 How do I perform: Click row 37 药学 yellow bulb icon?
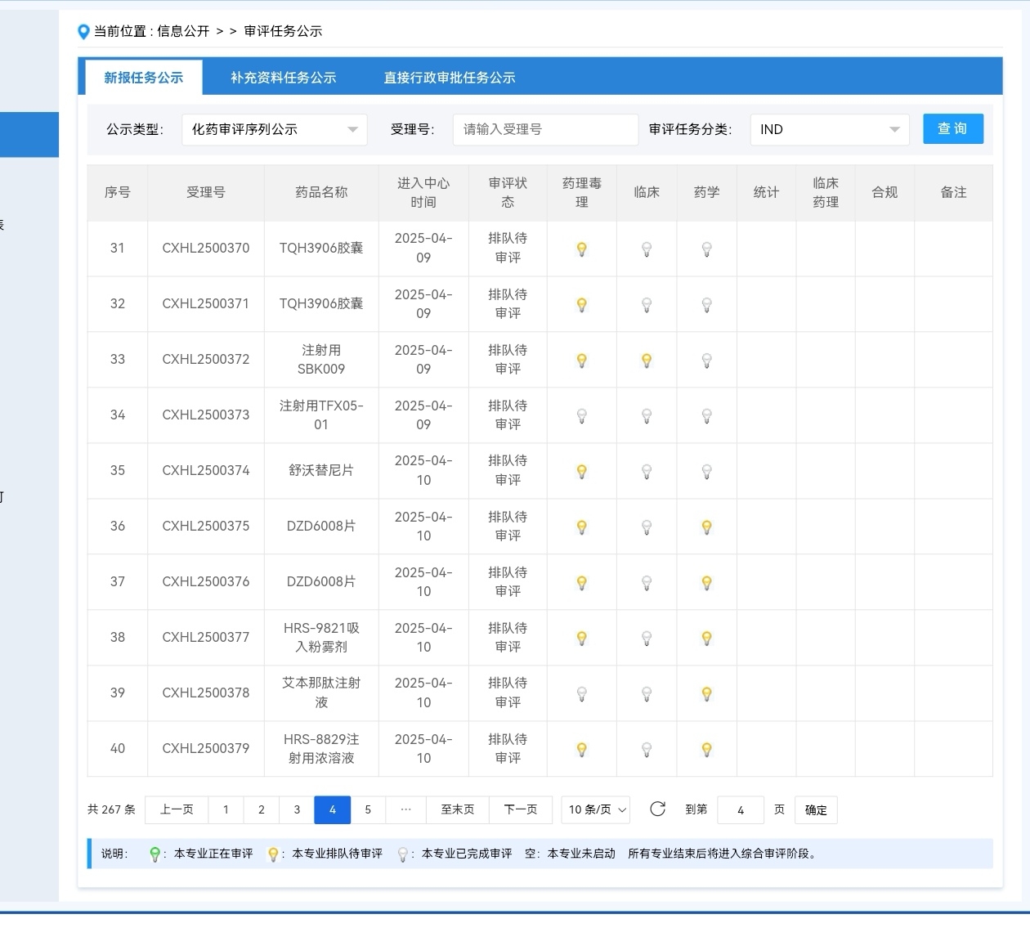point(707,583)
